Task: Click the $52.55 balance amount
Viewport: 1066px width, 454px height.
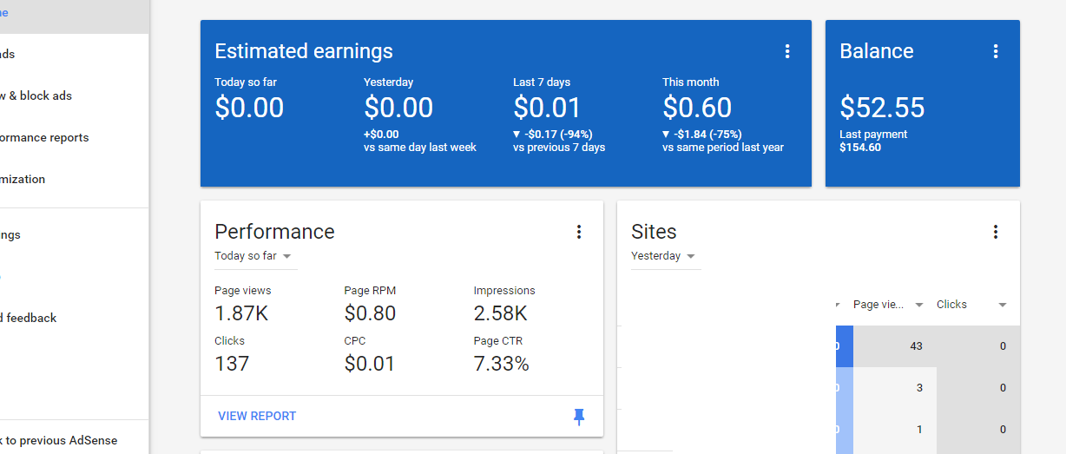Action: pyautogui.click(x=882, y=108)
